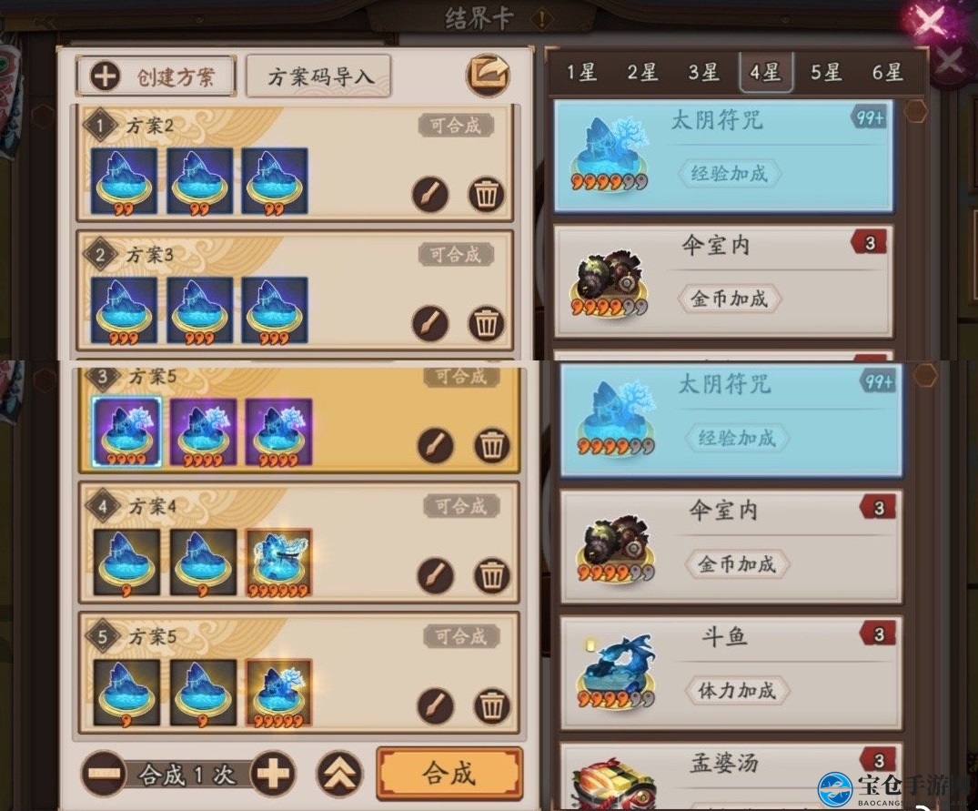
Task: Switch to the 1星 tab
Action: pyautogui.click(x=581, y=73)
